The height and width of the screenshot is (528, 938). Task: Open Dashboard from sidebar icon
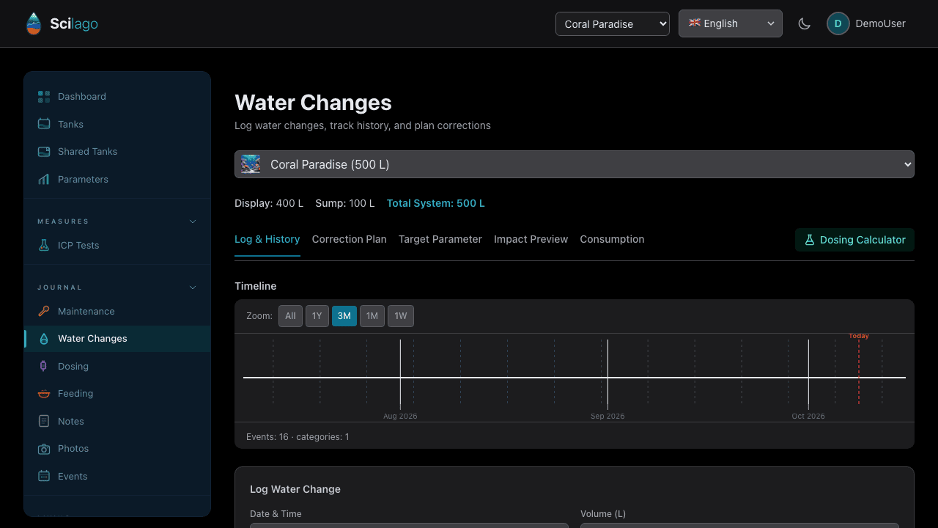(44, 97)
